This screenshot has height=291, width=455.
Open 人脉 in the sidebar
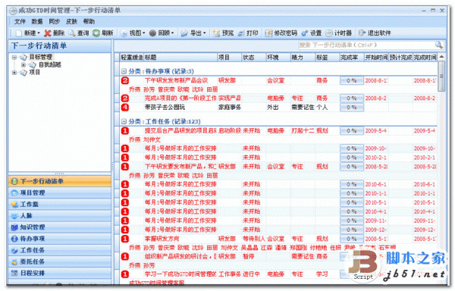(x=60, y=216)
